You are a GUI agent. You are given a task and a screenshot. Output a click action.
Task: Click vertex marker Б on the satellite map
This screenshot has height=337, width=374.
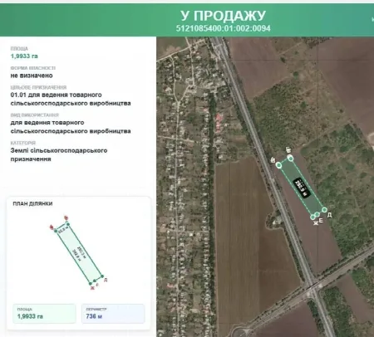click(x=290, y=158)
